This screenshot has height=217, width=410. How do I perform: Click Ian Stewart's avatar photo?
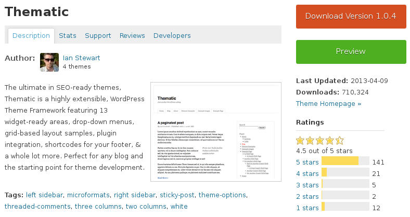49,62
